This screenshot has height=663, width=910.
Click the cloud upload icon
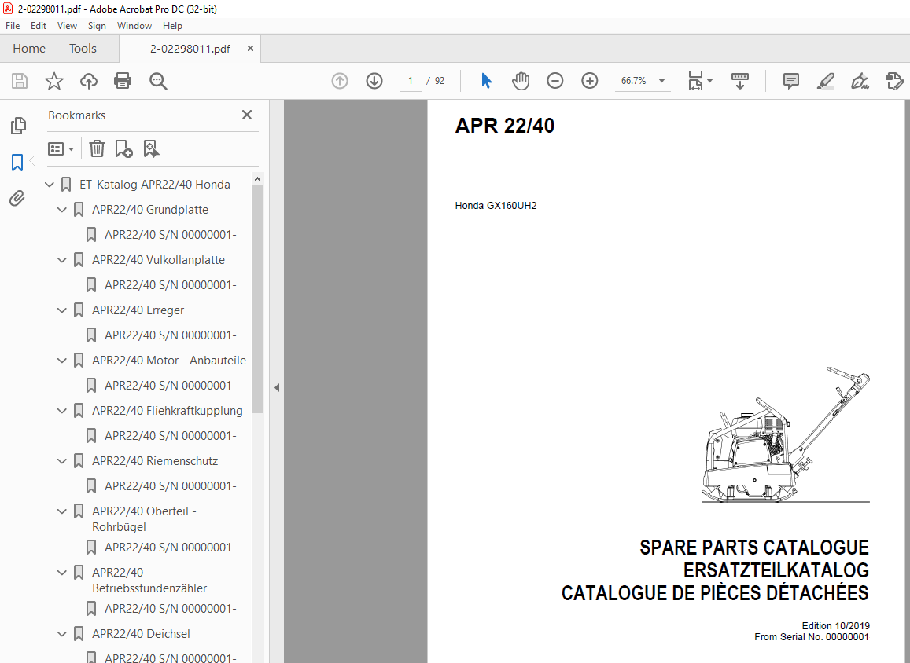89,81
